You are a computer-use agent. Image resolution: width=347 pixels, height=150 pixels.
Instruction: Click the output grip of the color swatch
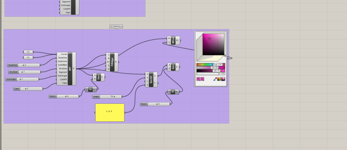[x=228, y=59]
